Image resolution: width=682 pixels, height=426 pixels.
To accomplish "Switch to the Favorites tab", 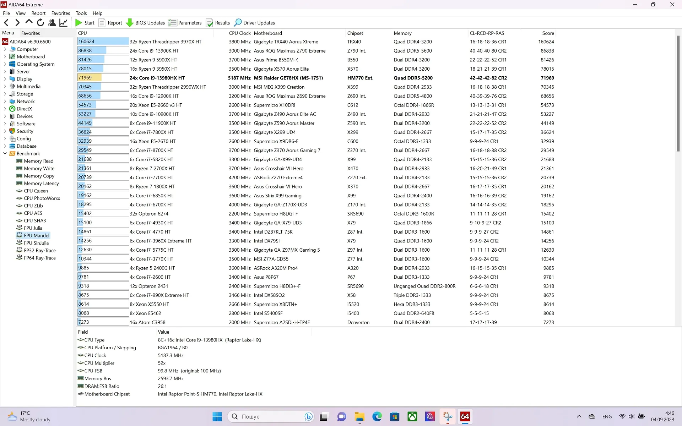I will click(x=31, y=33).
